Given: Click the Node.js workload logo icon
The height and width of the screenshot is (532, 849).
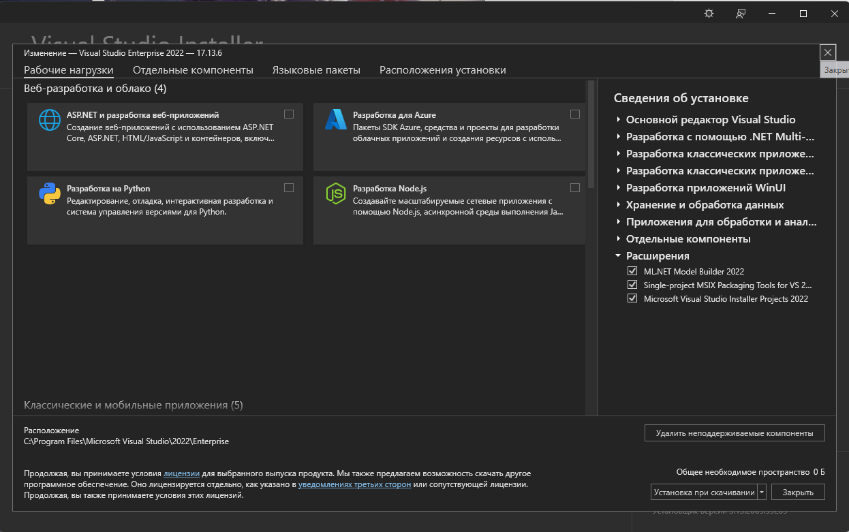Looking at the screenshot, I should 336,193.
